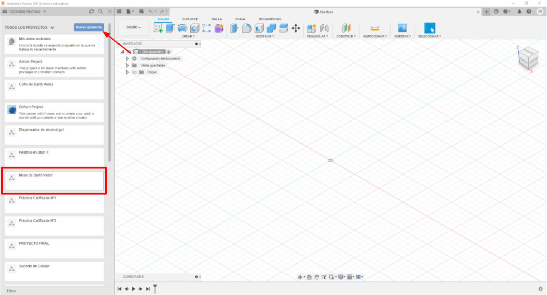Screen dimensions: 547x295
Task: Open the MODIFICAR dropdown menu
Action: click(265, 36)
